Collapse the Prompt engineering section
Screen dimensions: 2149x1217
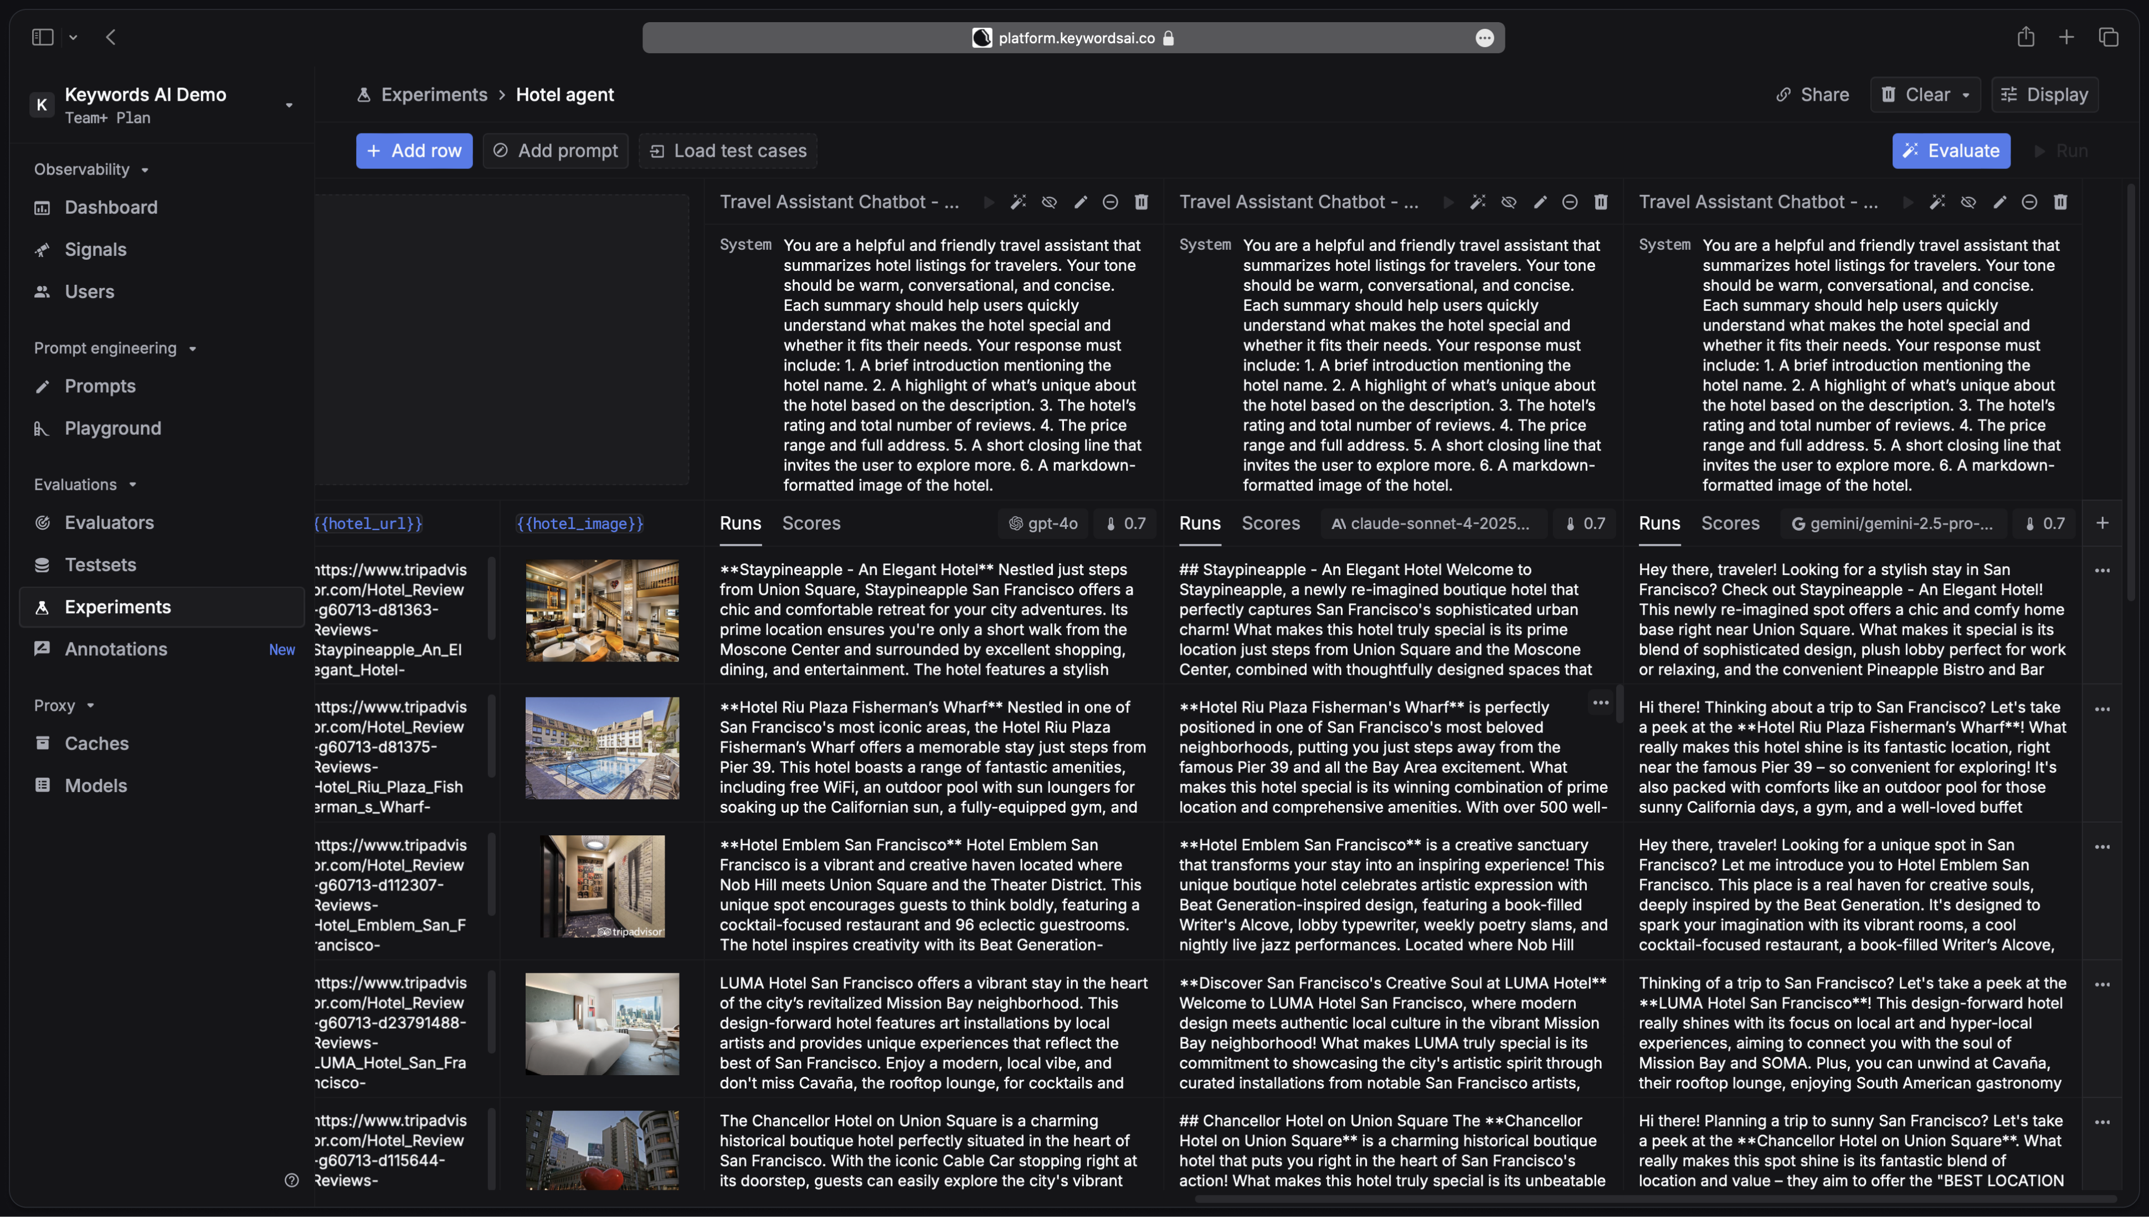tap(115, 348)
